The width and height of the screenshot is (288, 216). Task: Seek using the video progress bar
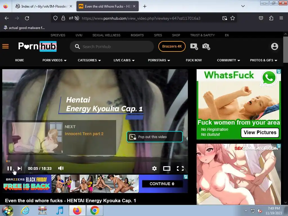pyautogui.click(x=95, y=161)
